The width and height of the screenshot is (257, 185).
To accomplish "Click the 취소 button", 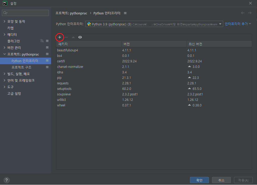I will point(221,180).
